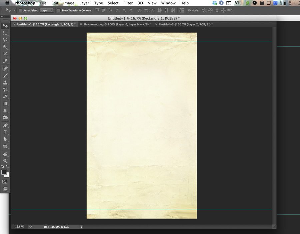Open the Dropbox menu bar icon

[x=214, y=3]
